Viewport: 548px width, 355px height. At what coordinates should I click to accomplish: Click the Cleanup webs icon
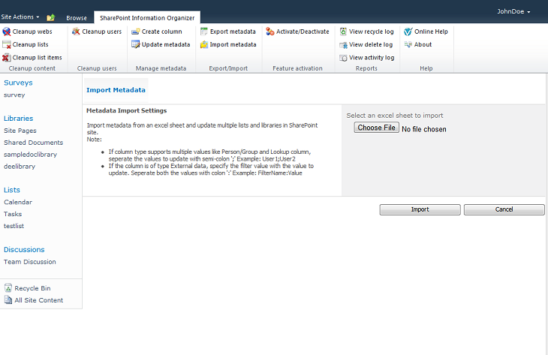tap(6, 32)
